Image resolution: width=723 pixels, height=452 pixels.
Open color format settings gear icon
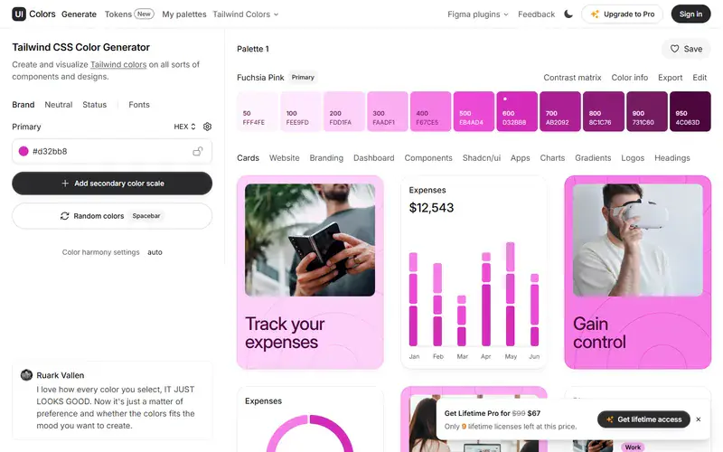(208, 127)
